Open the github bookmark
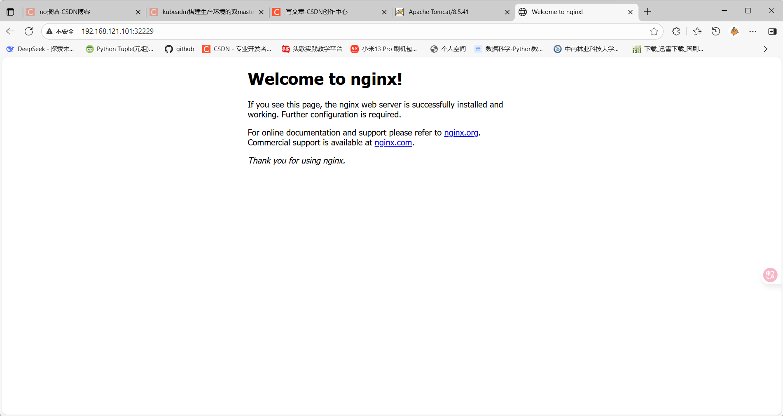Image resolution: width=783 pixels, height=416 pixels. click(180, 49)
